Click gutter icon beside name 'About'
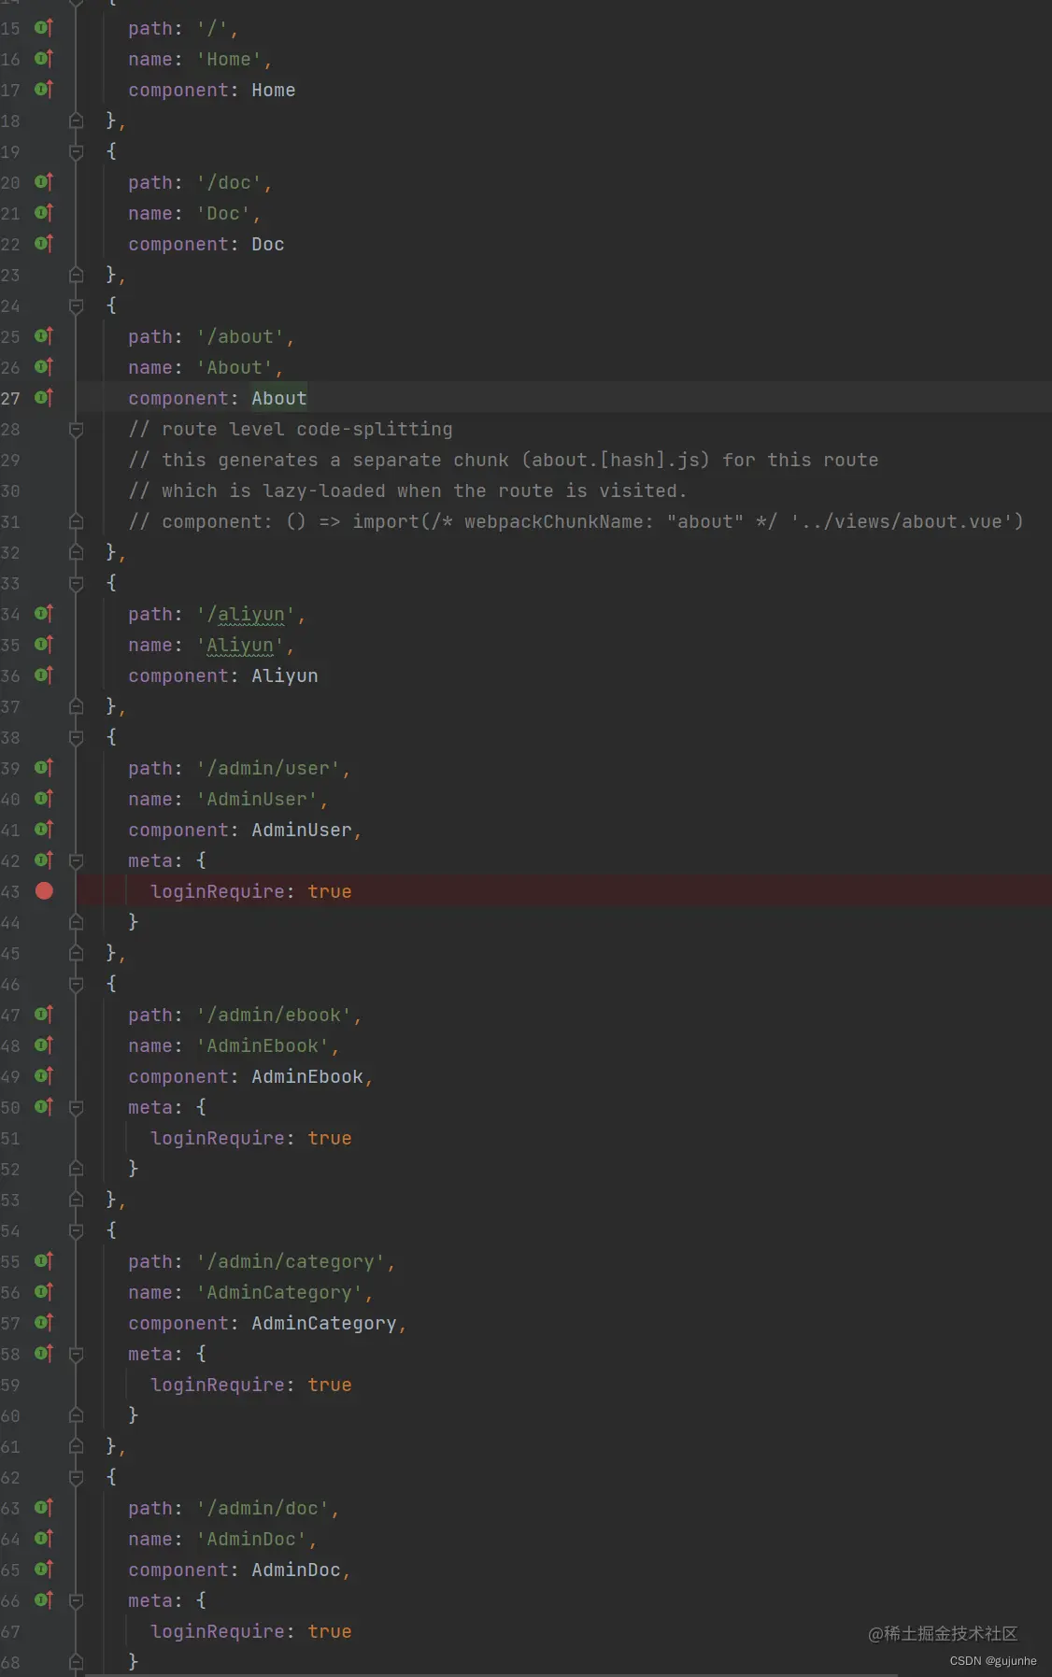Viewport: 1052px width, 1677px height. point(44,367)
